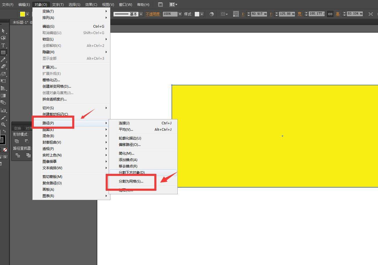Select the Eraser tool
The width and height of the screenshot is (378, 265).
tap(3, 67)
